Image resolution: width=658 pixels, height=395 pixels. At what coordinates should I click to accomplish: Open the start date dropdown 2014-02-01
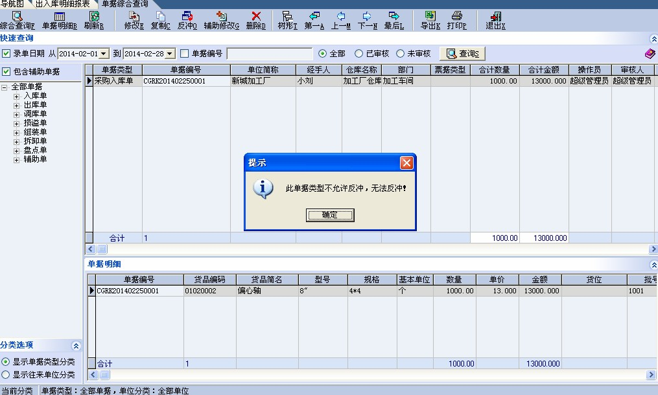pos(104,54)
